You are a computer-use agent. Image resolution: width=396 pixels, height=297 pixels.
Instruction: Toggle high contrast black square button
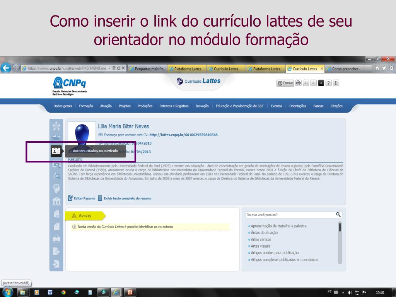click(321, 83)
